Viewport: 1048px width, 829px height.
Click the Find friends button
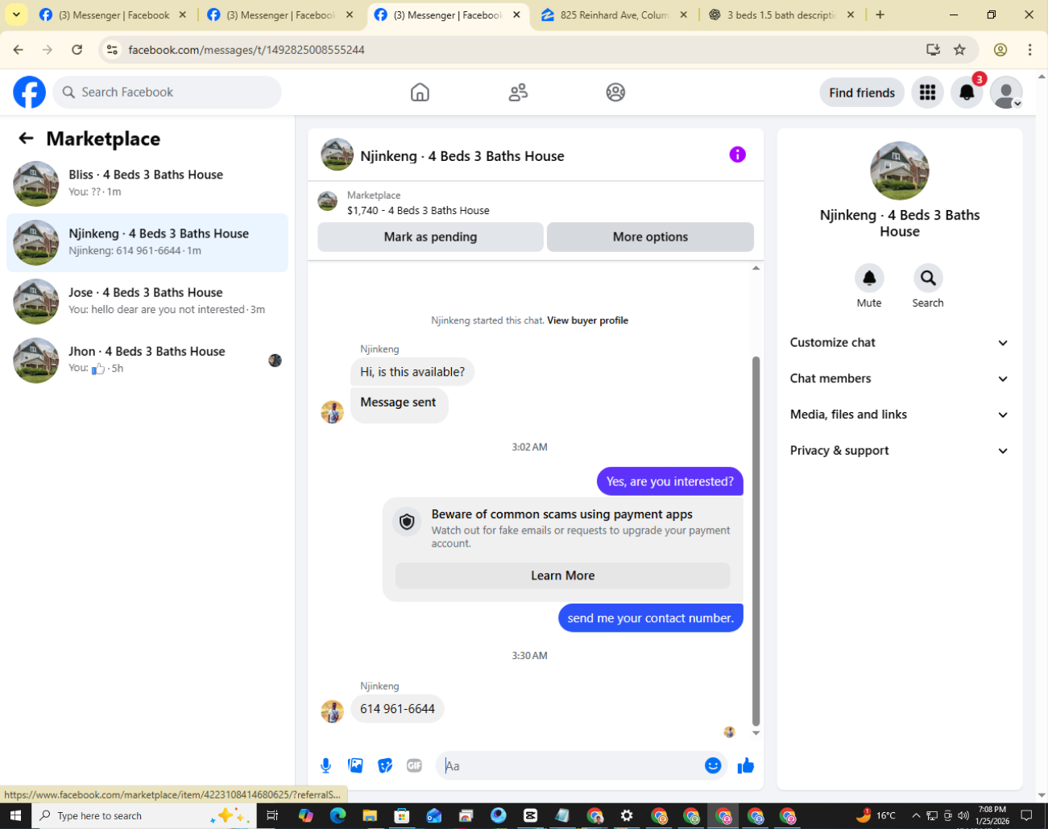click(862, 93)
